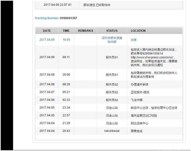Click the 深圳市顺丰速递 快件部 status link
This screenshot has height=151, width=191.
112,40
